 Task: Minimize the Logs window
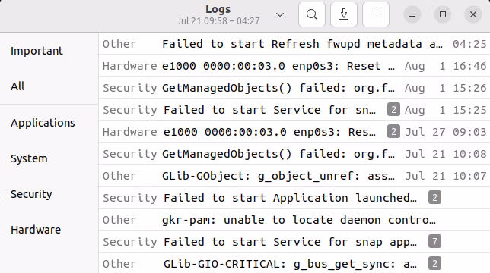click(x=412, y=14)
